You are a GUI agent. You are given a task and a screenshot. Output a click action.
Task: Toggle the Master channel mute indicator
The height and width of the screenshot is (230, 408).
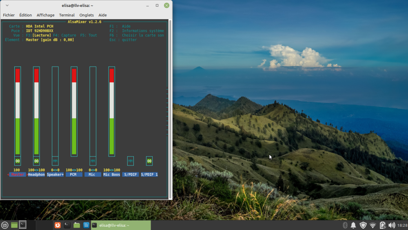(x=18, y=161)
